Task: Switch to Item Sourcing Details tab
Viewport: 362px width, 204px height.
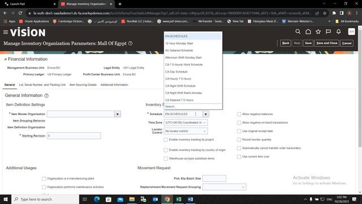Action: click(83, 85)
